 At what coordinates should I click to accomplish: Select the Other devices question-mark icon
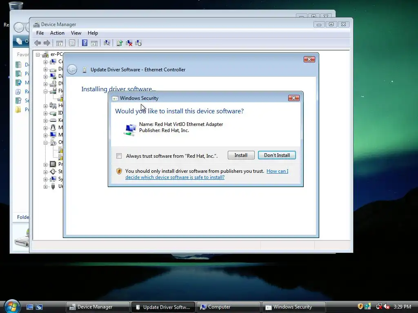pyautogui.click(x=53, y=142)
